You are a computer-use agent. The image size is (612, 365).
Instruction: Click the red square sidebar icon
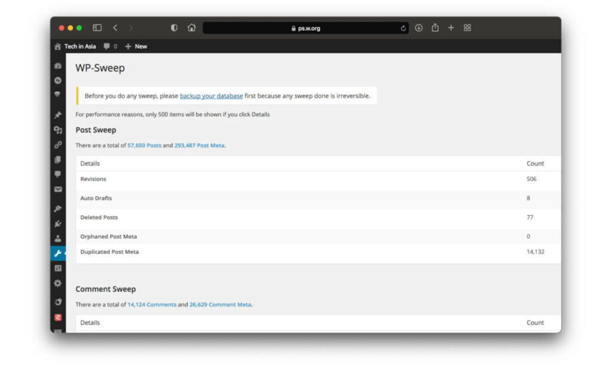pyautogui.click(x=58, y=317)
